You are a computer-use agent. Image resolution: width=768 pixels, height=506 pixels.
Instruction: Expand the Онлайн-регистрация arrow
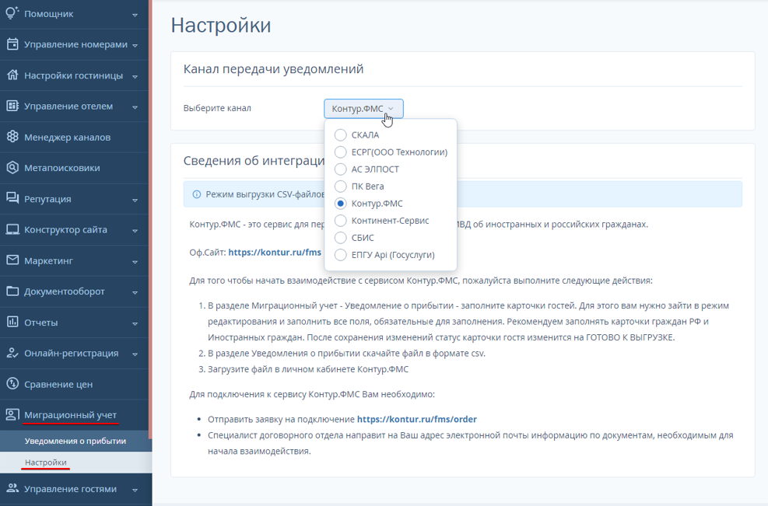tap(135, 354)
